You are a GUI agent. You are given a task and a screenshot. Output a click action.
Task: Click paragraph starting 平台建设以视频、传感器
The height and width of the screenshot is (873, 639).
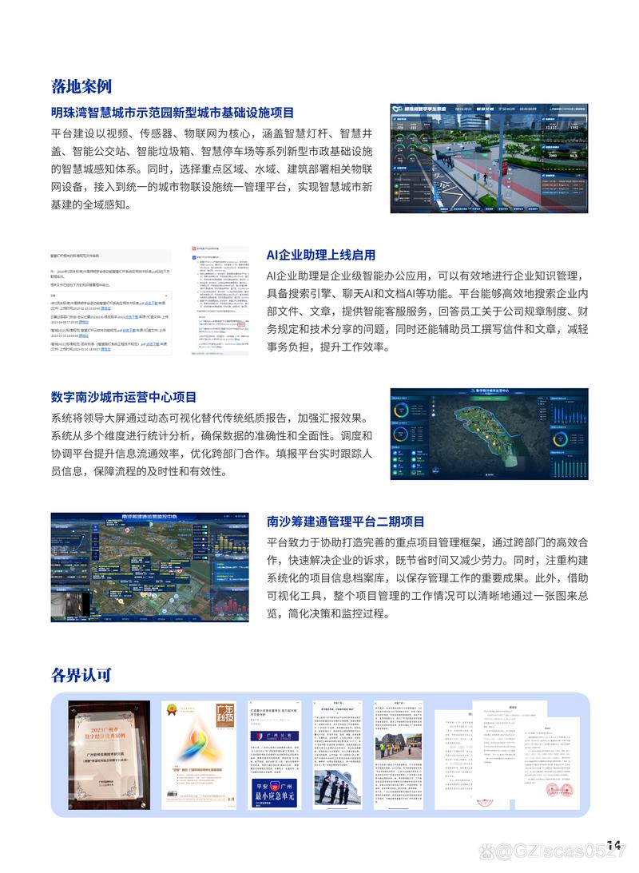point(212,169)
